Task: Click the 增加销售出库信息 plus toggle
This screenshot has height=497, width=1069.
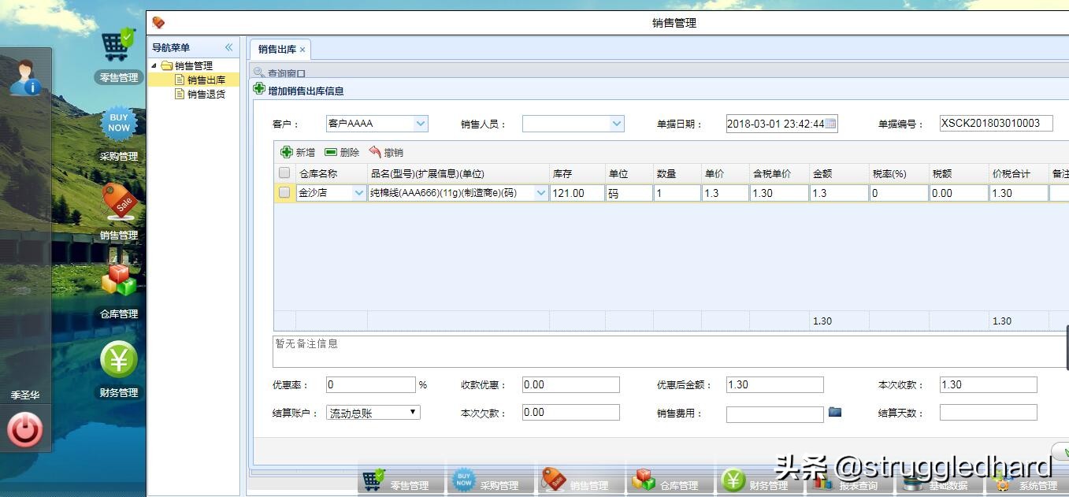Action: 260,89
